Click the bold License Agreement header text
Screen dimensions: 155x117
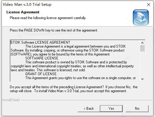[23, 12]
